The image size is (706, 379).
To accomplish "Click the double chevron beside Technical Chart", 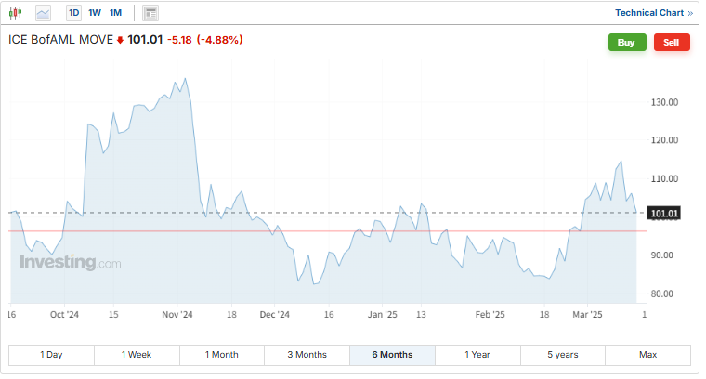I will tap(690, 13).
